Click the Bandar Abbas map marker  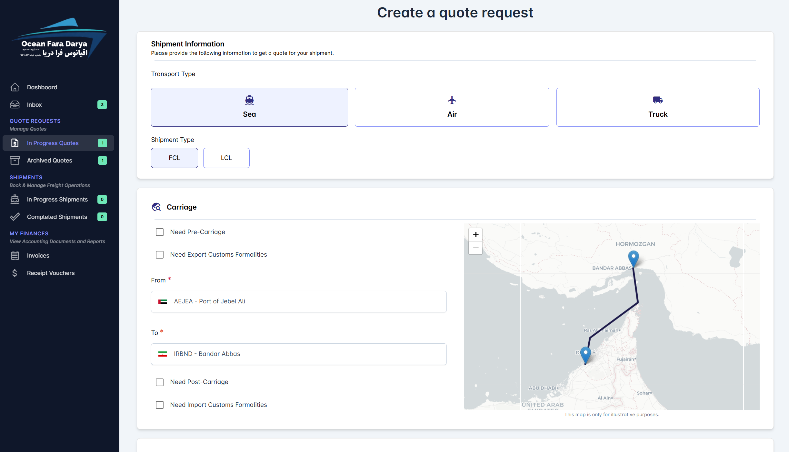[633, 258]
